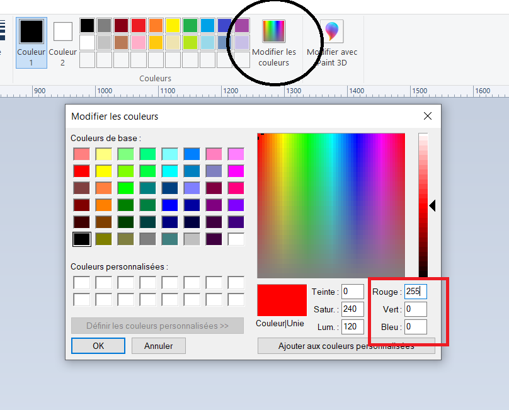This screenshot has width=509, height=410.
Task: Choose light pink basic color first row
Action: point(81,154)
